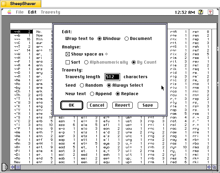Select the 'rim' row in background list

click(178, 58)
